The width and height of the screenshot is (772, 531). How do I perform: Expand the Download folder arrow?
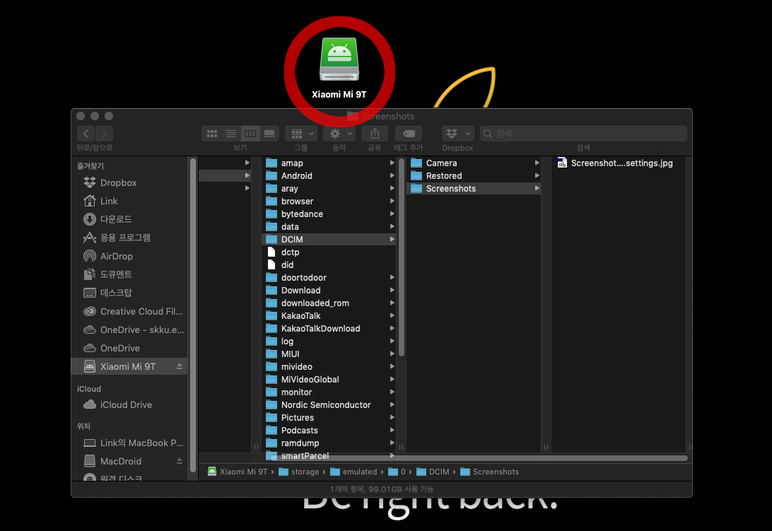[392, 291]
